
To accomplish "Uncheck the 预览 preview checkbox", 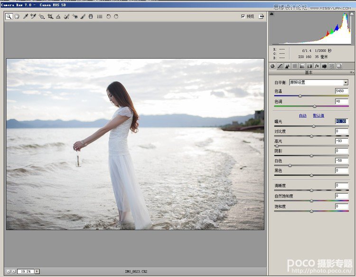I will coord(243,16).
